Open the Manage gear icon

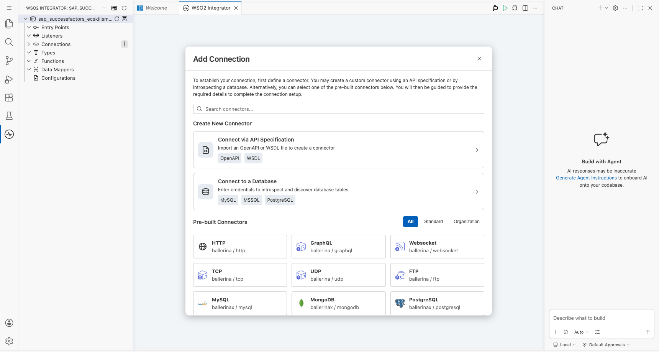point(9,341)
